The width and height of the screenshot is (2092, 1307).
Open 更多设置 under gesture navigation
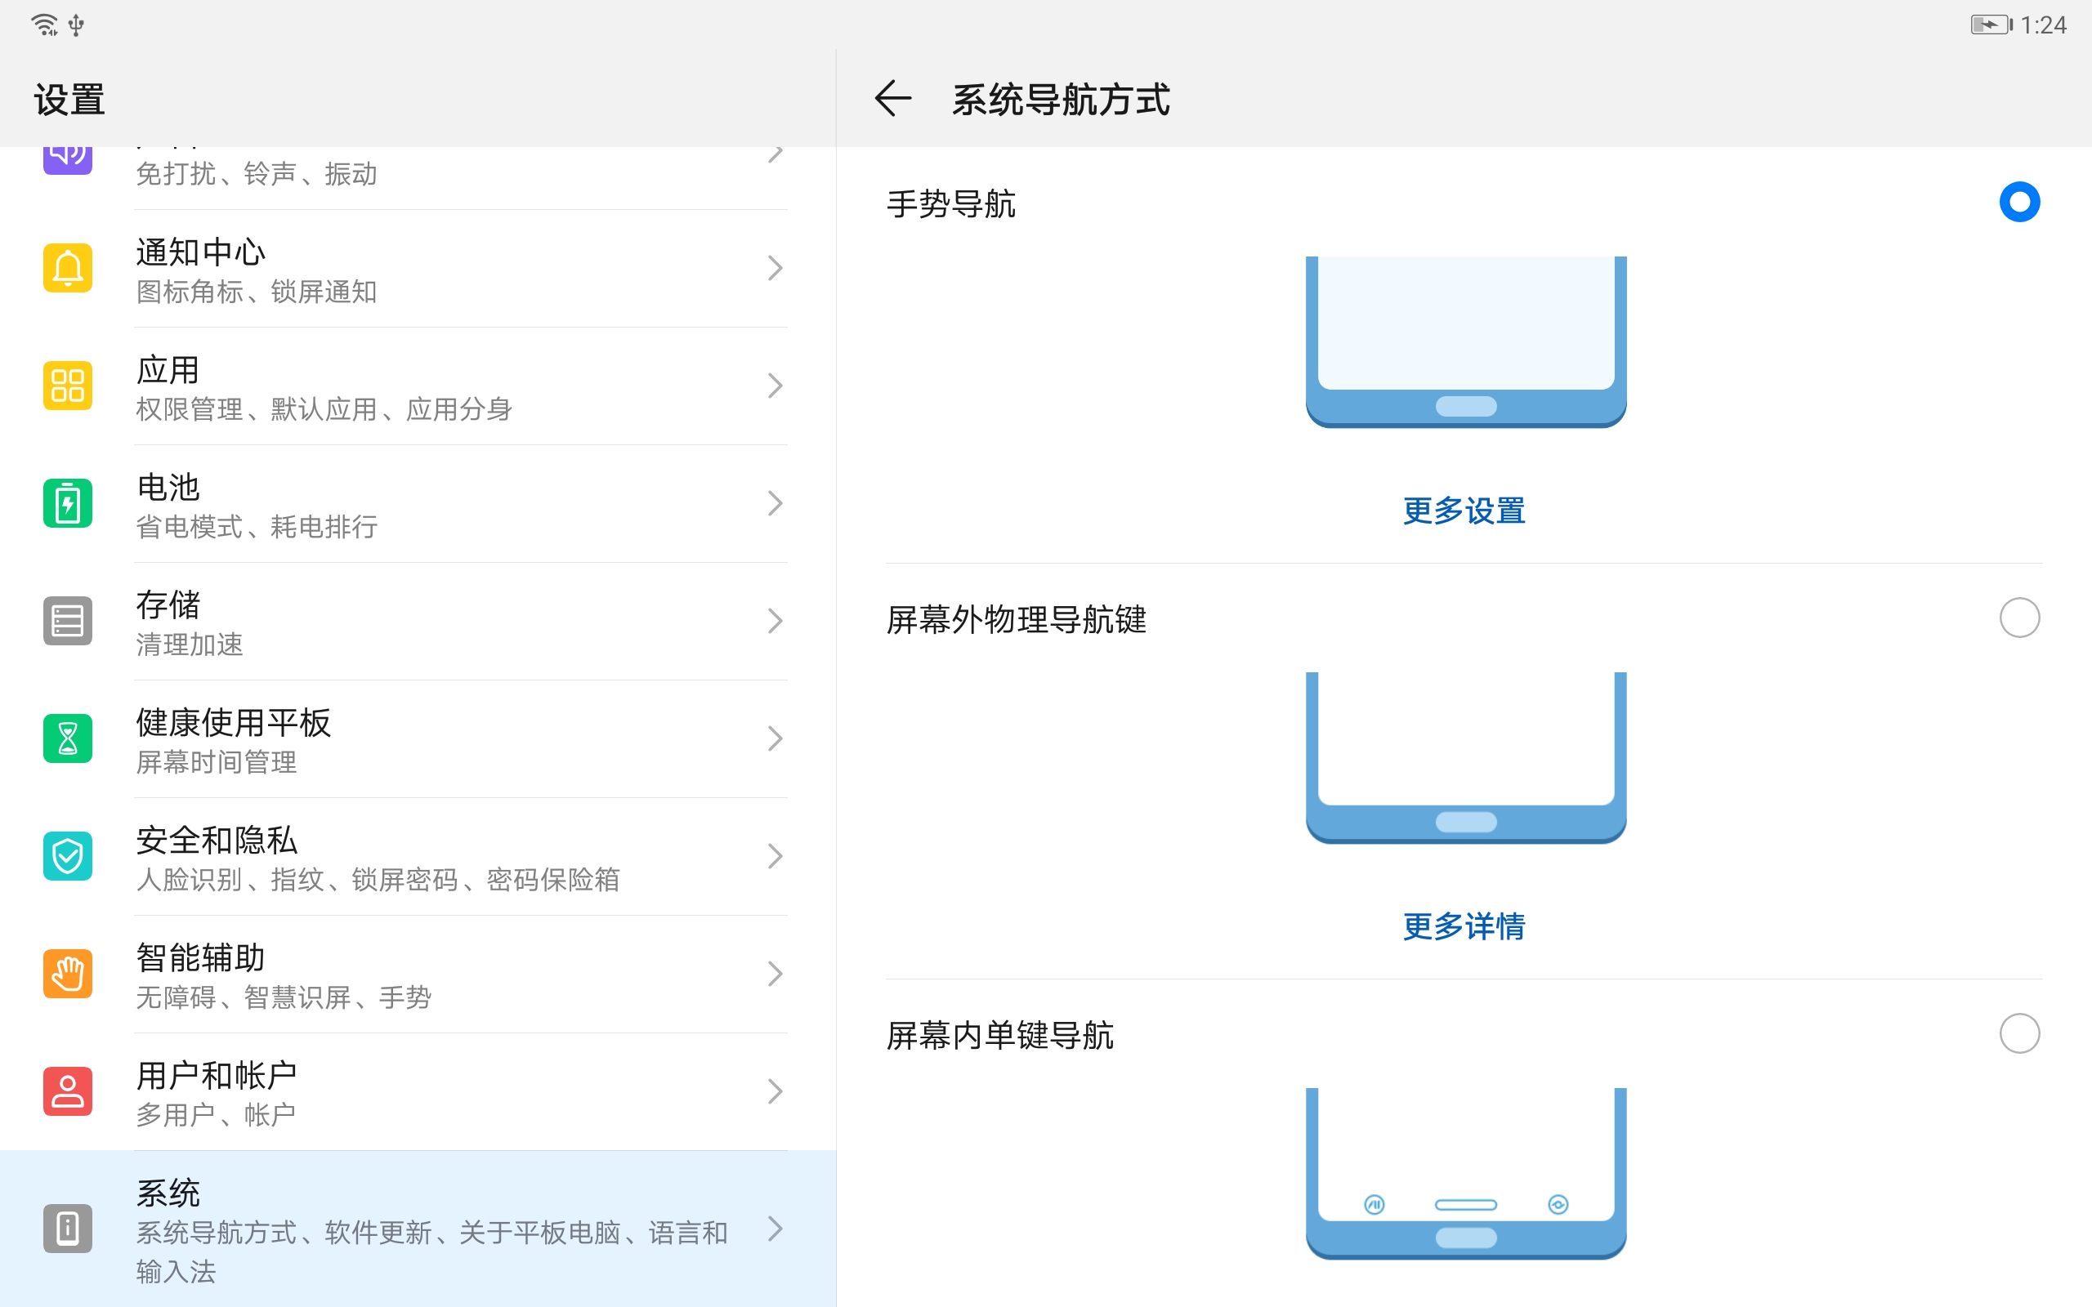1464,510
